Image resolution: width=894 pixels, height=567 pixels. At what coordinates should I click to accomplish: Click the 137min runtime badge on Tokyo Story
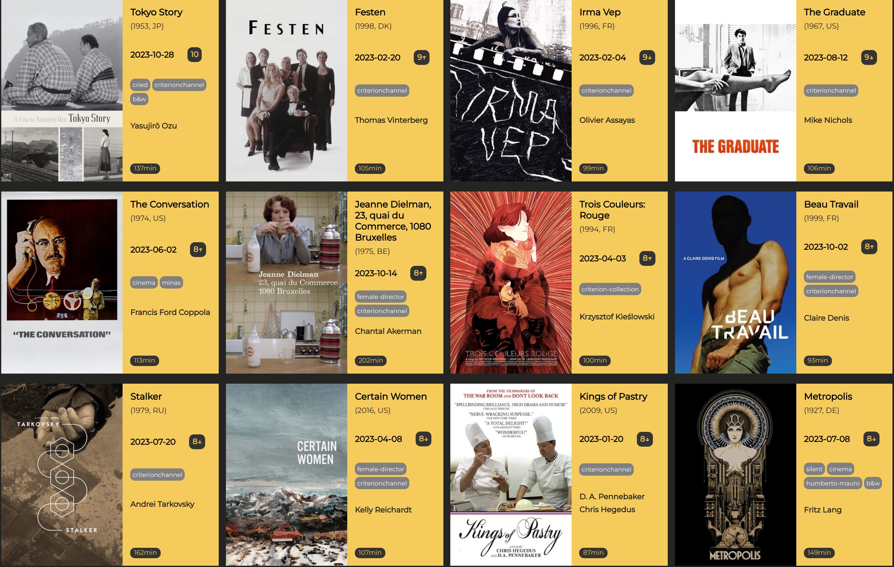145,169
